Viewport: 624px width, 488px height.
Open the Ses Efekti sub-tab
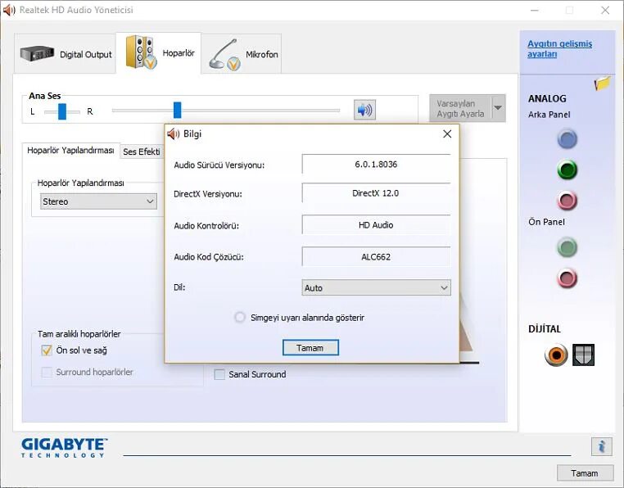pos(142,151)
